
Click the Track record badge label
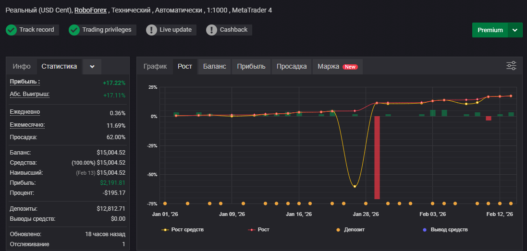click(x=37, y=30)
